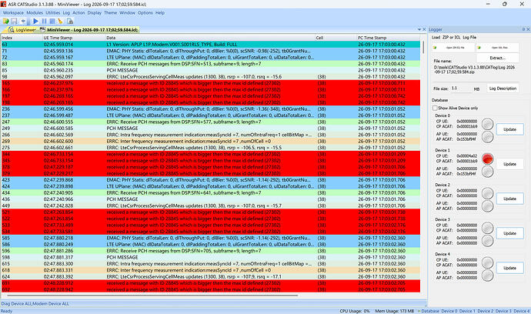531x314 pixels.
Task: Select the ERRC Receive PCH row index 596
Action: (211, 251)
